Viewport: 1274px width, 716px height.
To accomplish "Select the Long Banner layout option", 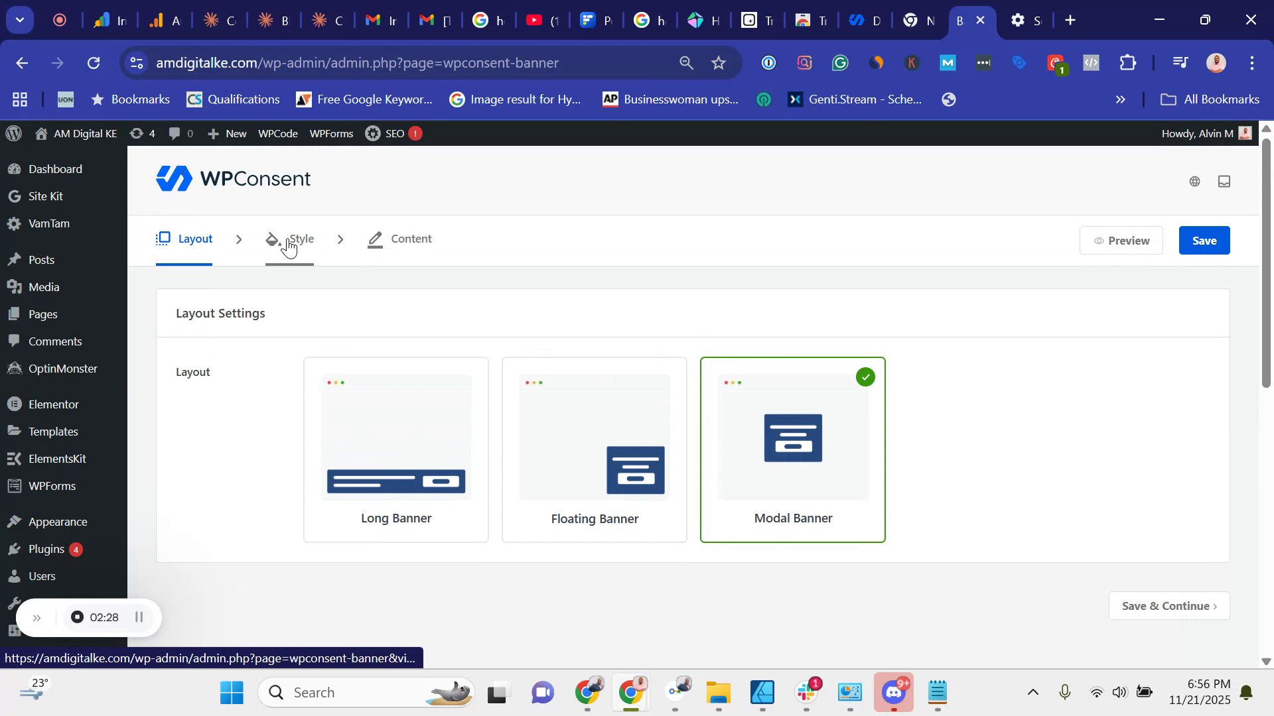I will click(395, 449).
